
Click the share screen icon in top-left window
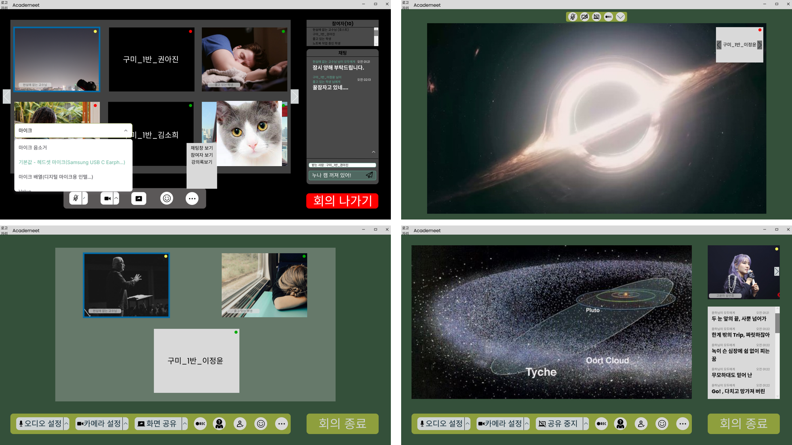(139, 199)
